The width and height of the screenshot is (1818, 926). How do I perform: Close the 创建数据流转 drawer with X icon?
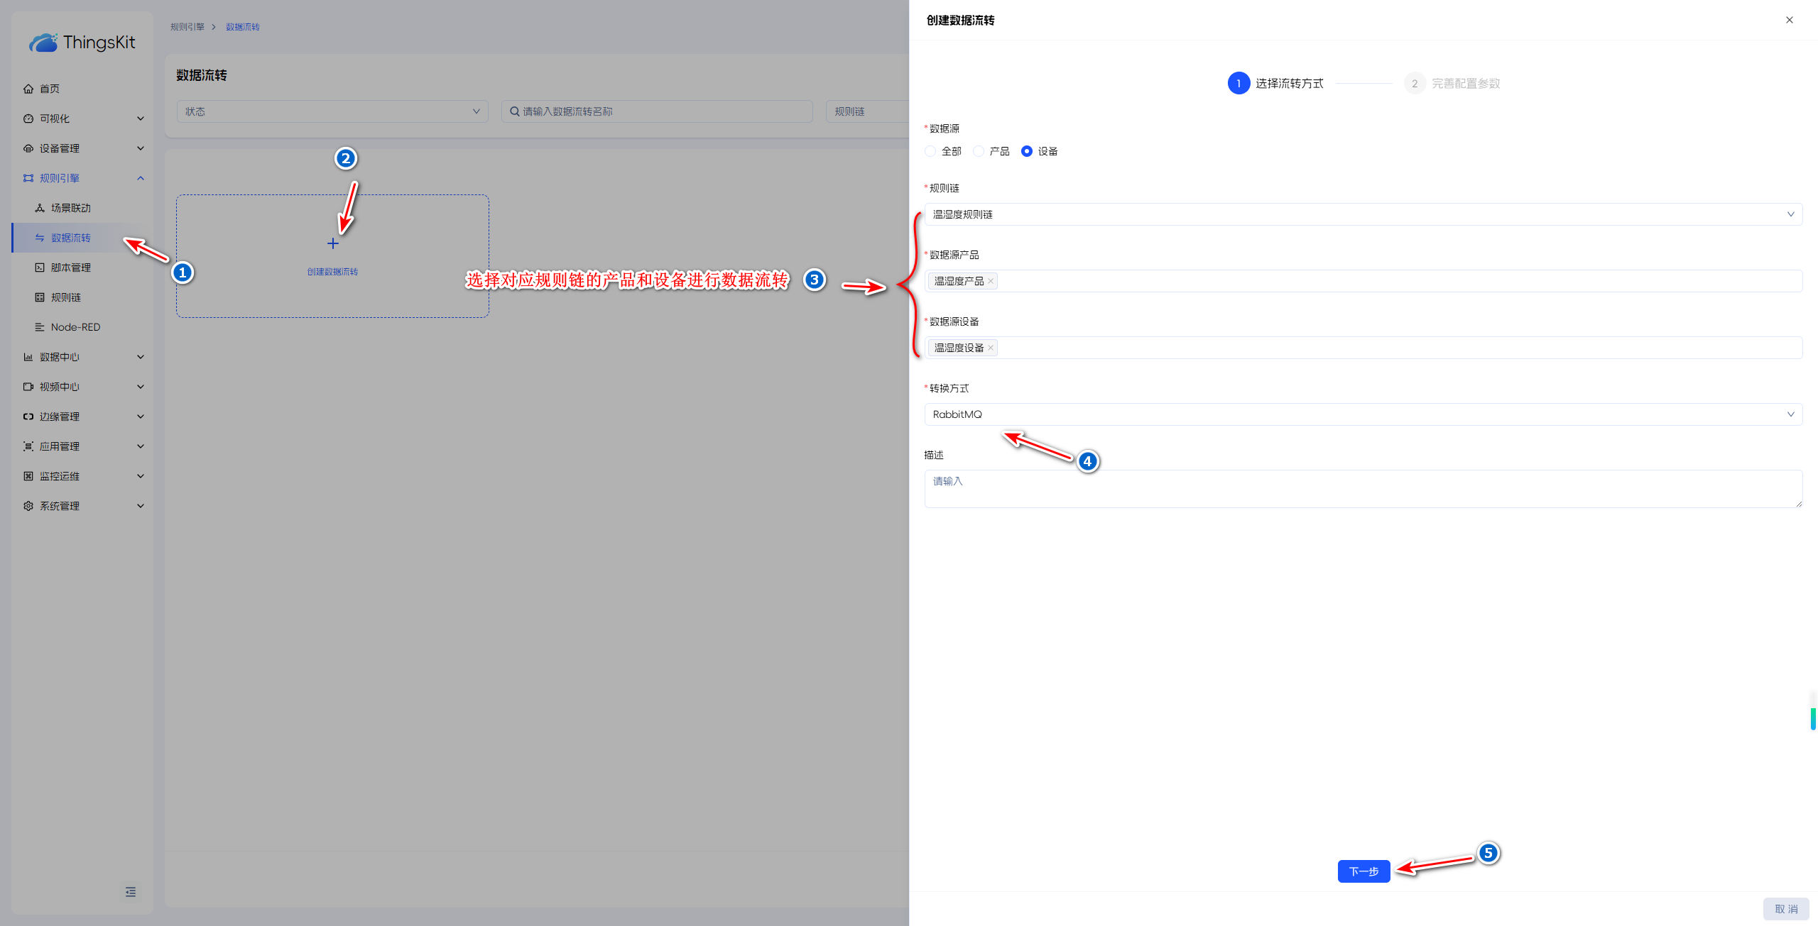[x=1789, y=20]
